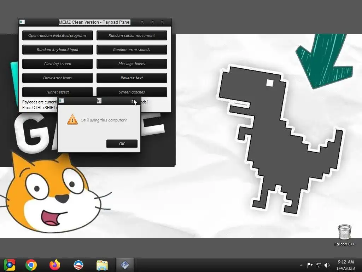Viewport: 362px width, 272px height.
Task: Launch Firefox from the taskbar
Action: 55,265
